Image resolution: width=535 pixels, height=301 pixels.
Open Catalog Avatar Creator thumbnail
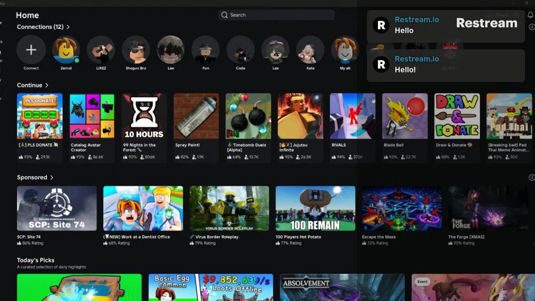click(x=92, y=116)
